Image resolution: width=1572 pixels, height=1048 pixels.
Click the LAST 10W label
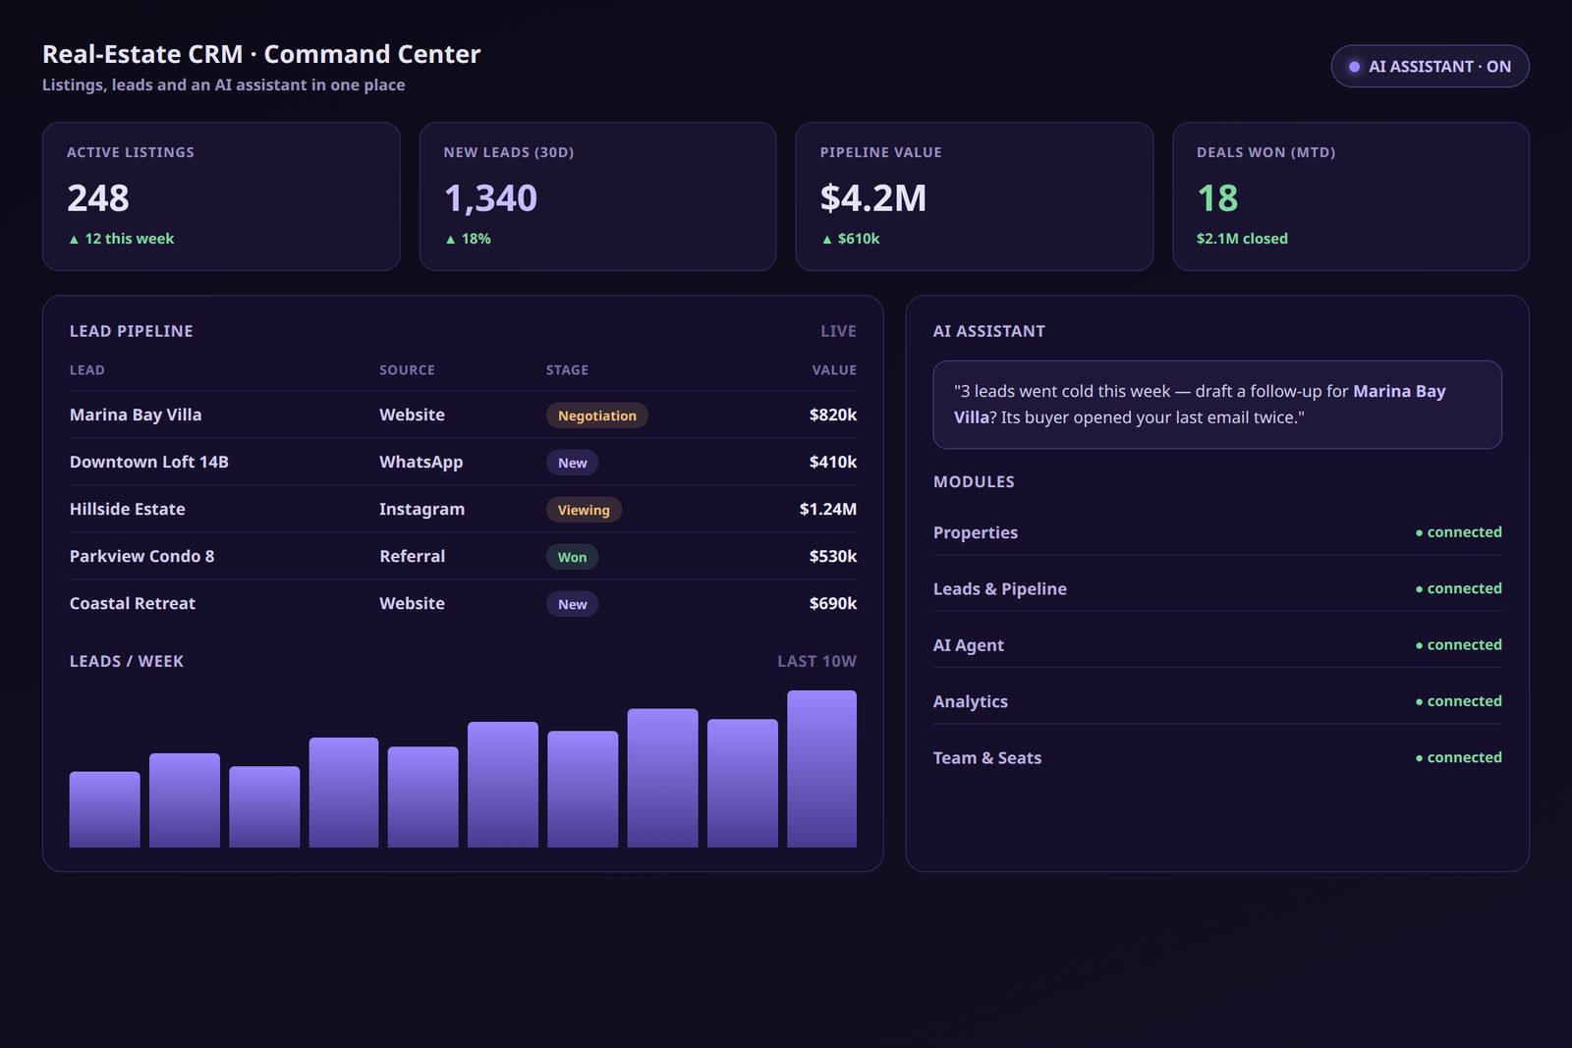coord(817,661)
